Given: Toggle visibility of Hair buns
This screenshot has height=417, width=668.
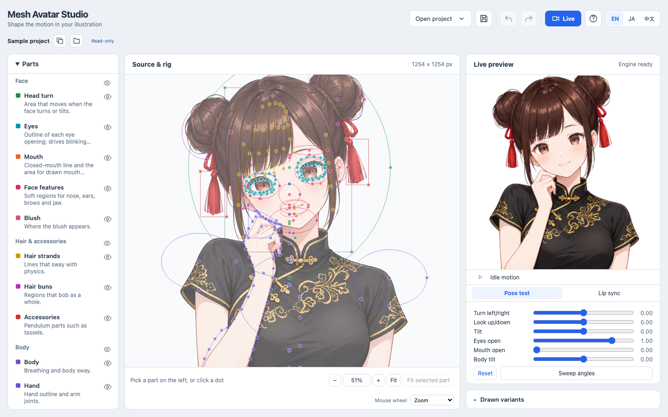Looking at the screenshot, I should [x=108, y=288].
